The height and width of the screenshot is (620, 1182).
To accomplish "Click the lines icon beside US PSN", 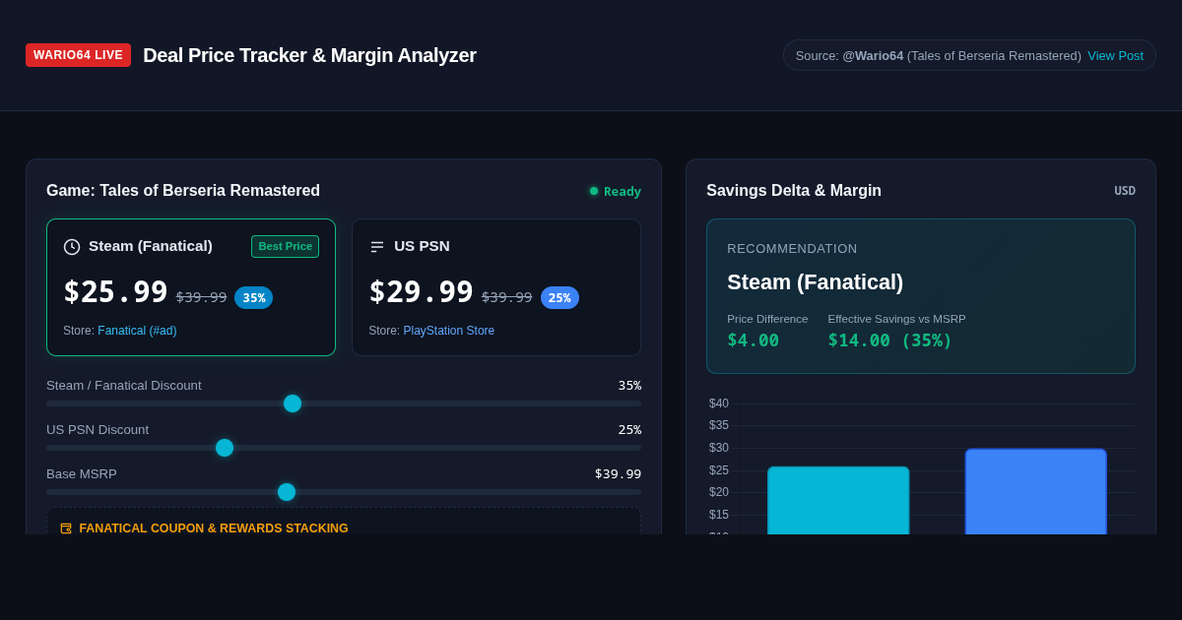I will click(377, 247).
